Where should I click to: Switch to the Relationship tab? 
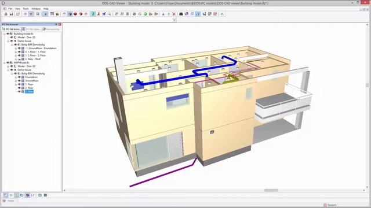click(x=51, y=29)
